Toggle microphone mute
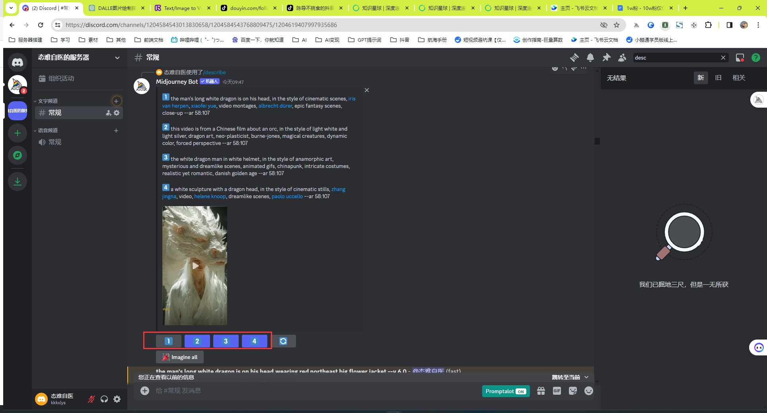 (91, 399)
